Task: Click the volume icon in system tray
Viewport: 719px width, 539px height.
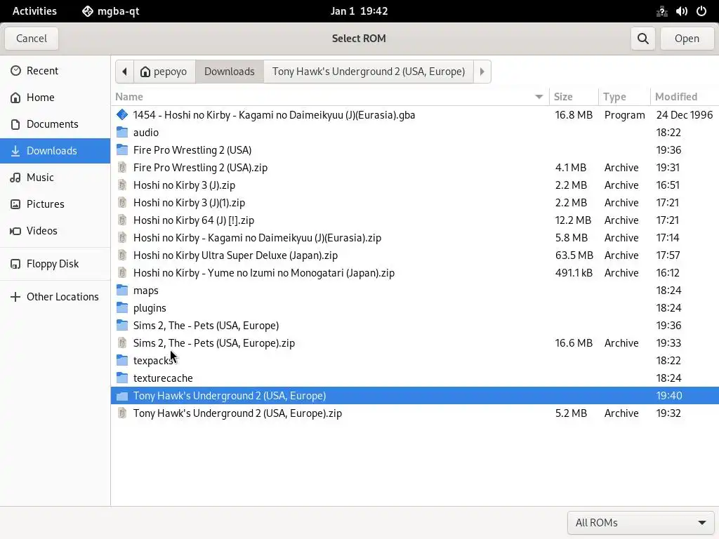Action: pos(681,11)
